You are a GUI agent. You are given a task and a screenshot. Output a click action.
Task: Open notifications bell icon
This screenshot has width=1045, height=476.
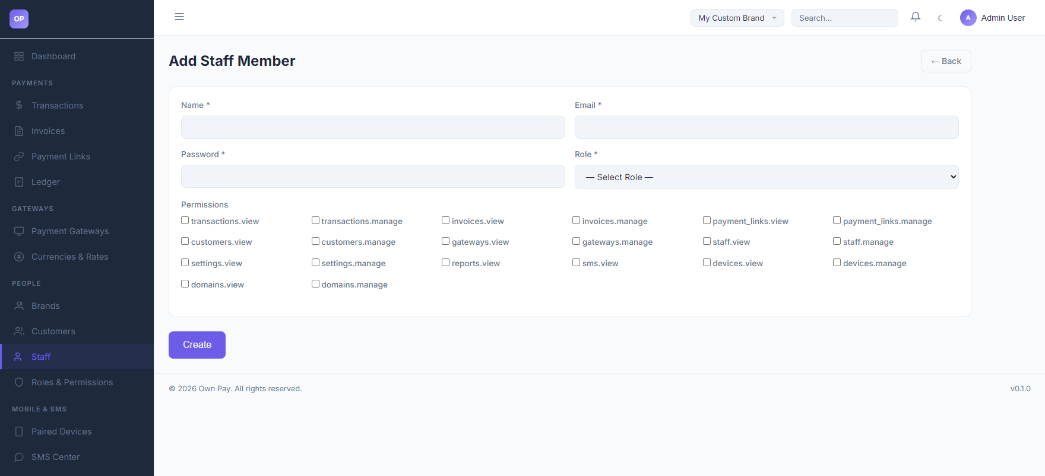click(x=916, y=17)
